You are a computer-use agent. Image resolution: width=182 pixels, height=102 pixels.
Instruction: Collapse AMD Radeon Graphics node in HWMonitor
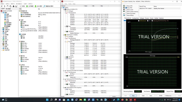64,88
